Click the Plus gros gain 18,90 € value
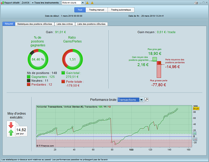The width and height of the screenshot is (209, 162). click(x=155, y=54)
